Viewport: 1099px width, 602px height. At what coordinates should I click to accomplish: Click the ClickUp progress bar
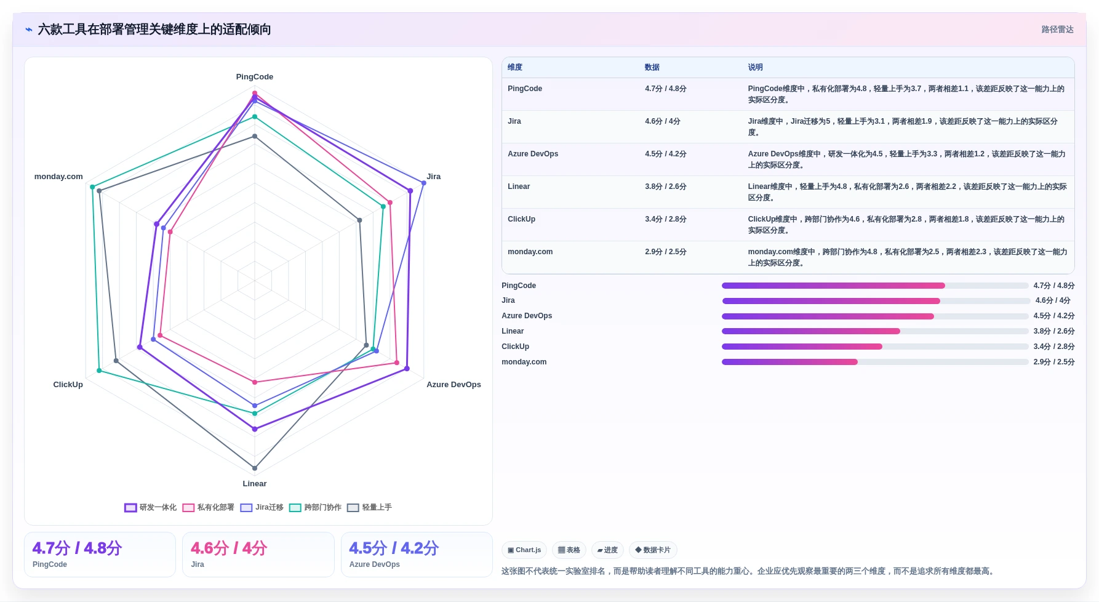pyautogui.click(x=875, y=347)
